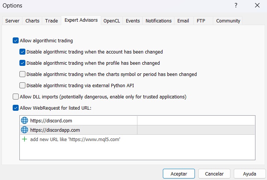Click the globe icon beside https://discord.com
Image resolution: width=267 pixels, height=180 pixels.
[x=25, y=120]
